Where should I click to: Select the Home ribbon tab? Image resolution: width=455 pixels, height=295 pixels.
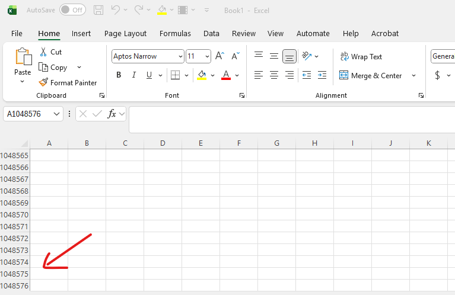[x=49, y=34]
